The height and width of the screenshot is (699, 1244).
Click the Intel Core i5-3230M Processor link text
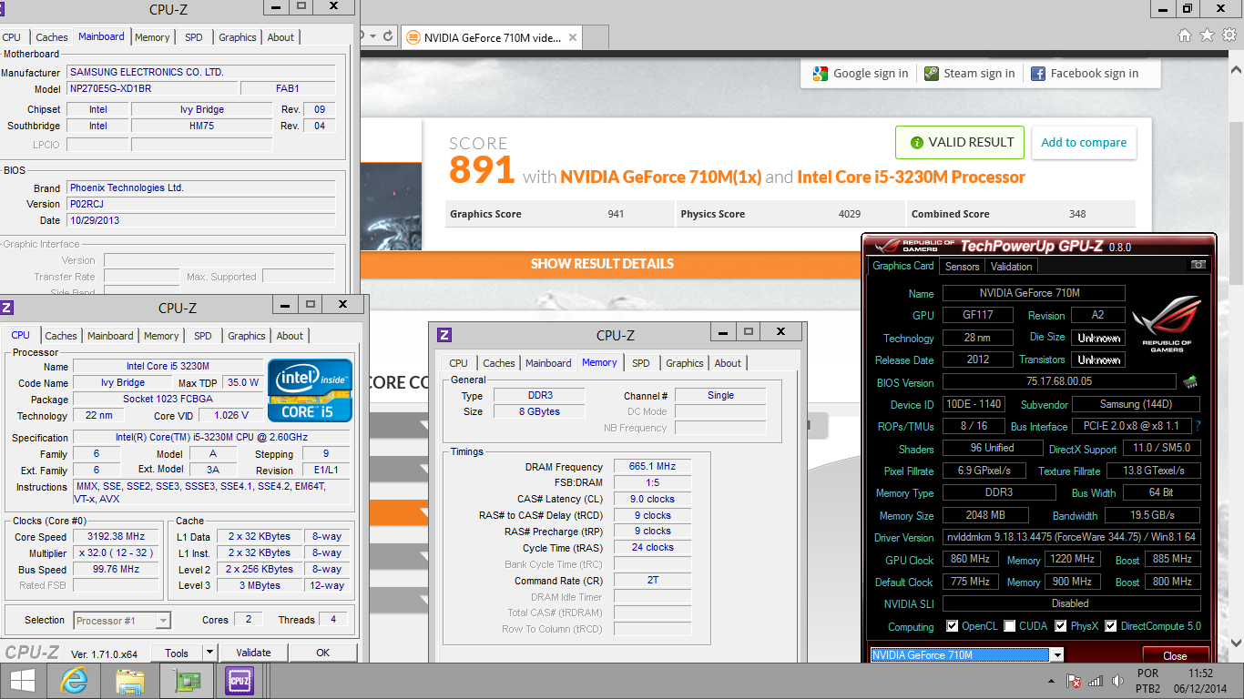(x=911, y=177)
